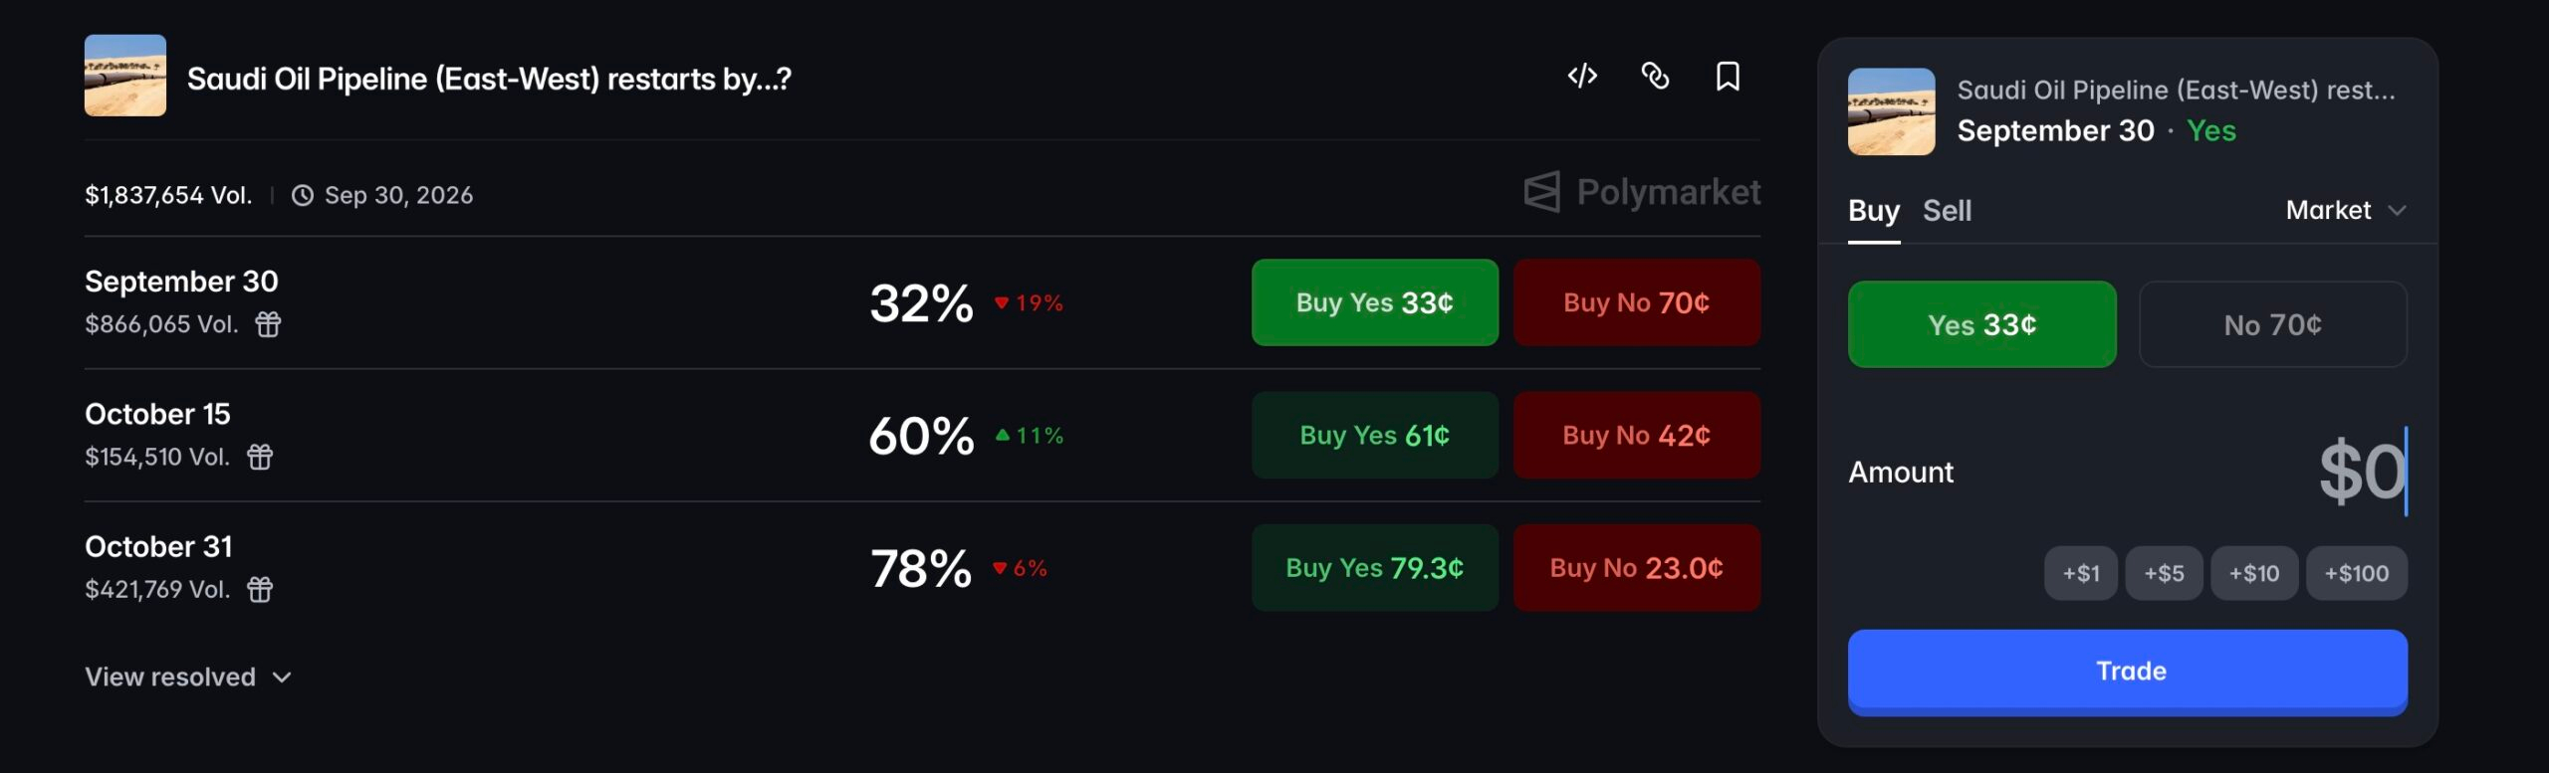
Task: Open the Market order type dropdown
Action: [2346, 210]
